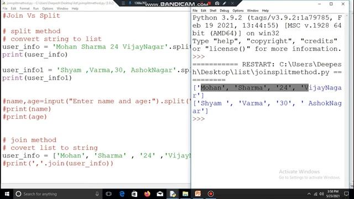Click volume icon in system tray

click(321, 194)
